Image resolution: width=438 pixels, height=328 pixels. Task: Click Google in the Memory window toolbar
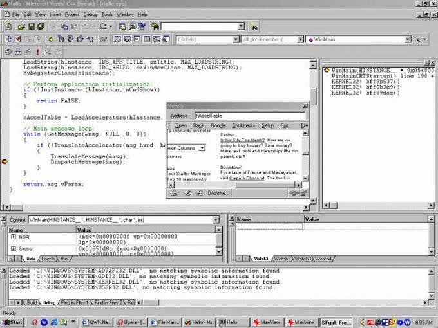(218, 125)
